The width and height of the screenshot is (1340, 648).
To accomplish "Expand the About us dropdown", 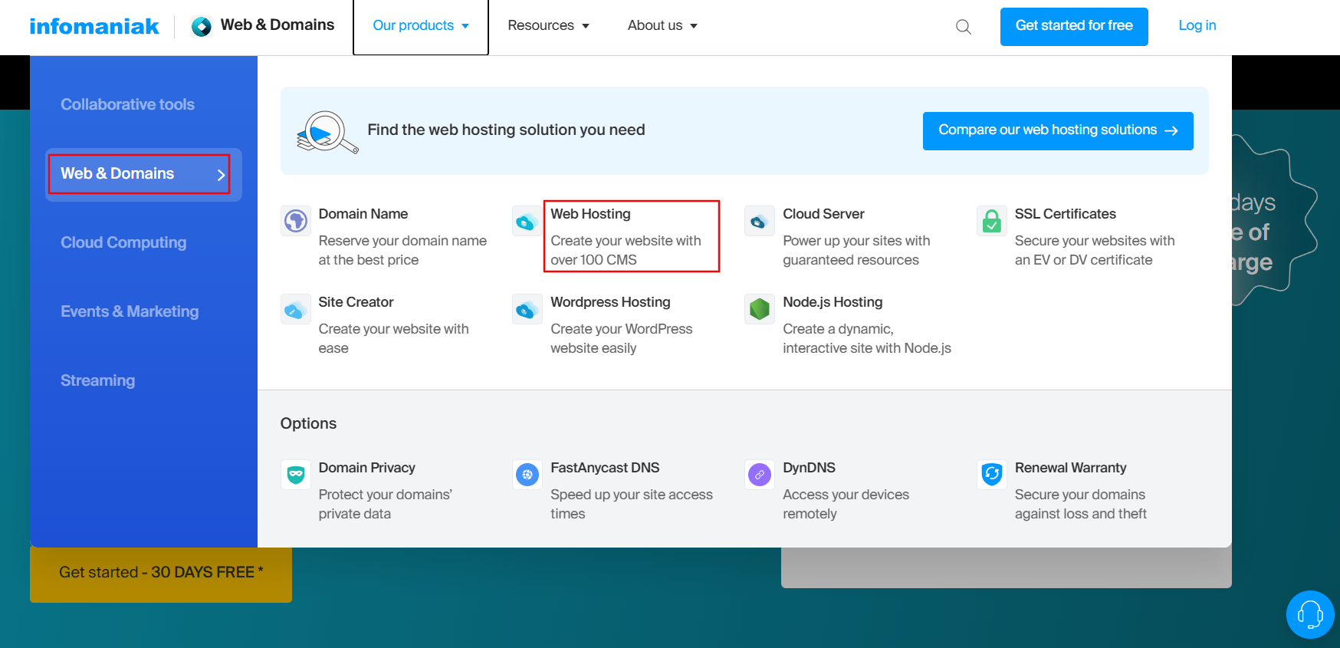I will [663, 26].
